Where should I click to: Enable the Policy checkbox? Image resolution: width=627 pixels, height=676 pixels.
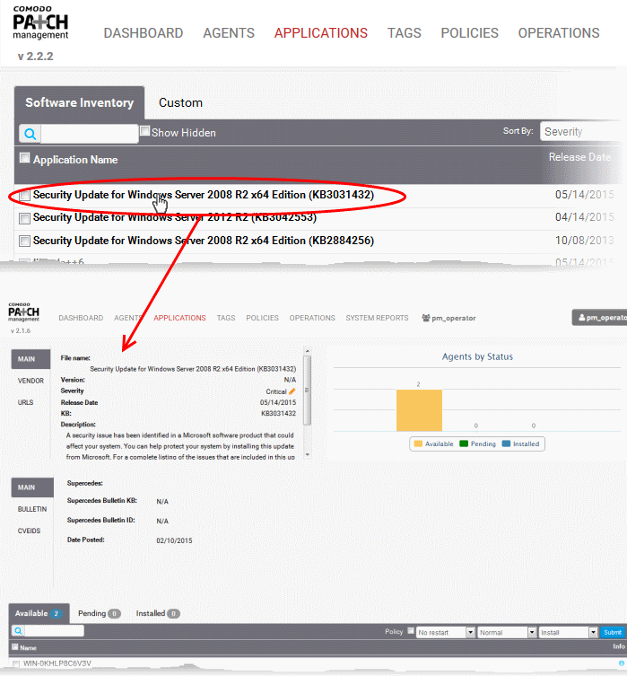click(411, 631)
